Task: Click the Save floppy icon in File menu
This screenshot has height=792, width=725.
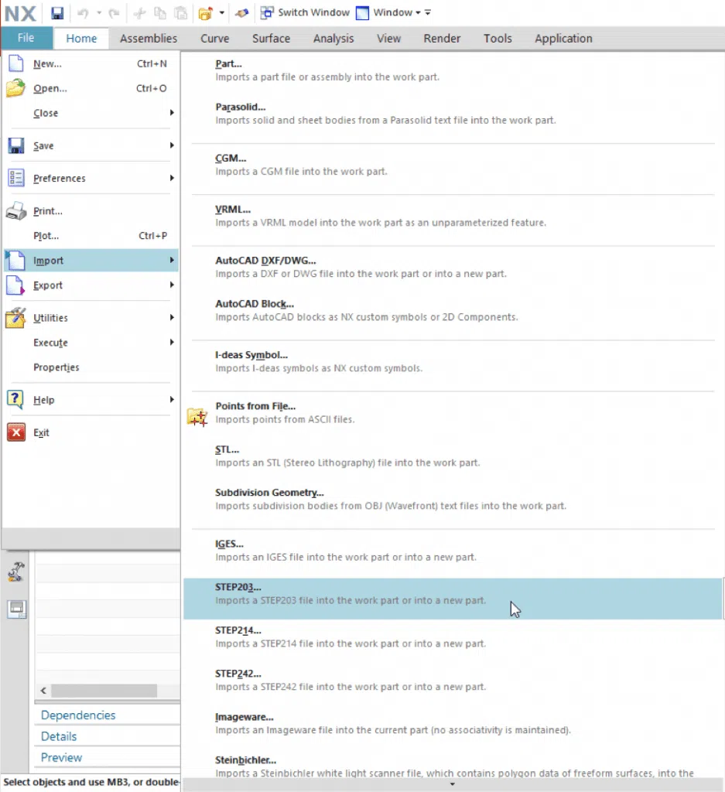Action: pos(16,145)
